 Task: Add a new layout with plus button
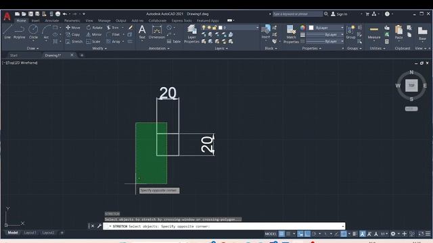[x=62, y=233]
